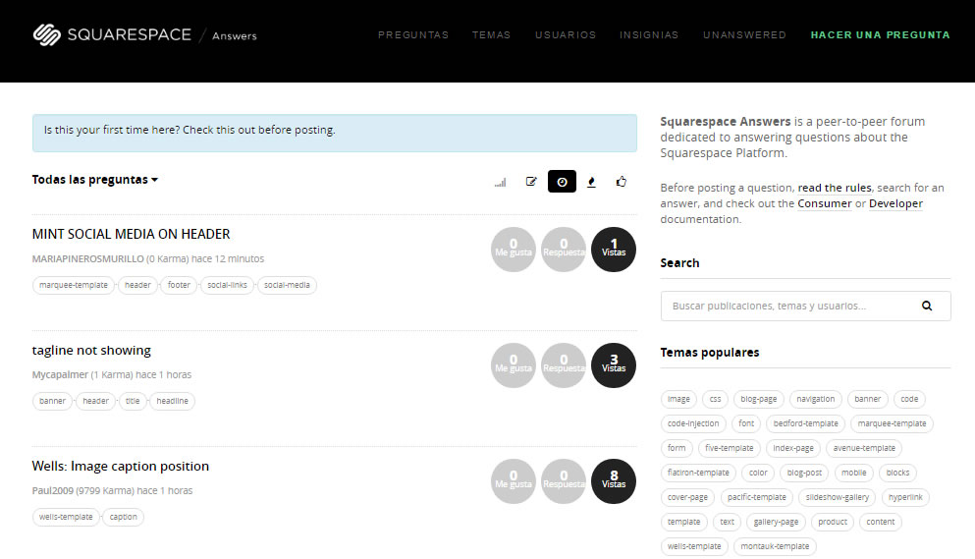This screenshot has width=975, height=559.
Task: Select popular topic index-page
Action: tap(792, 448)
